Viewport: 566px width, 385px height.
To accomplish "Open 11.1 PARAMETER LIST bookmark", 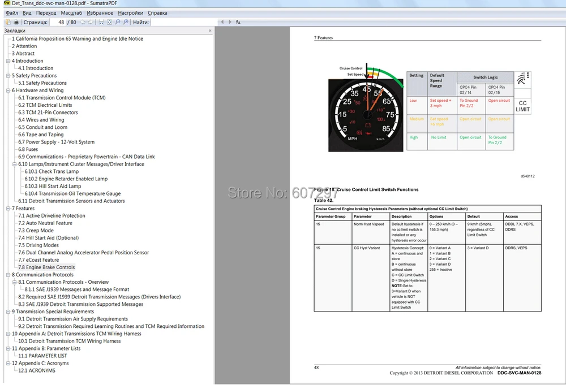I will pyautogui.click(x=42, y=356).
